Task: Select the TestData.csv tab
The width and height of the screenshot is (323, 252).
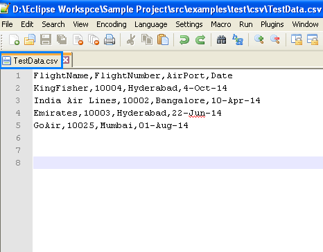Action: [x=31, y=61]
